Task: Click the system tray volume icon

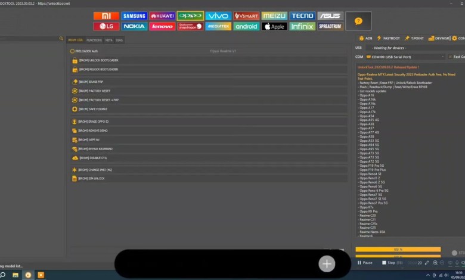Action: pos(447,275)
